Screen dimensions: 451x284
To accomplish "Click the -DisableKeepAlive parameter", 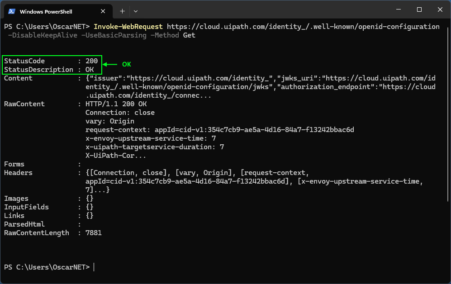I will point(43,35).
